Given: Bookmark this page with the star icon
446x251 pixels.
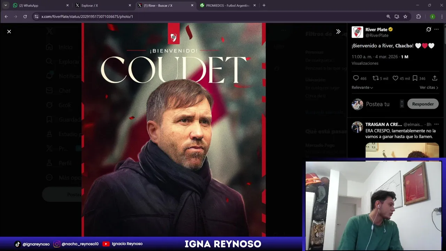Looking at the screenshot, I should pyautogui.click(x=405, y=16).
